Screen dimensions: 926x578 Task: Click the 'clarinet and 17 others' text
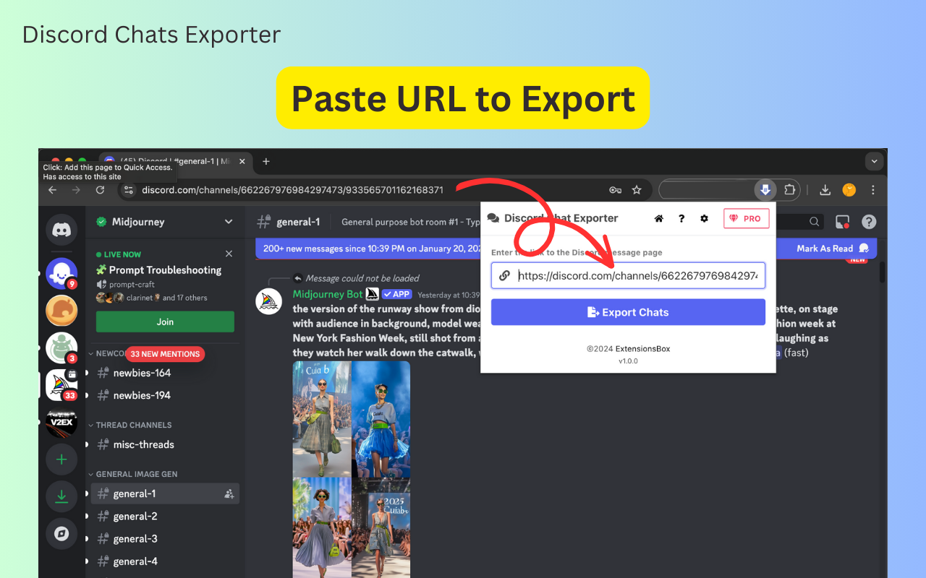[x=166, y=298]
